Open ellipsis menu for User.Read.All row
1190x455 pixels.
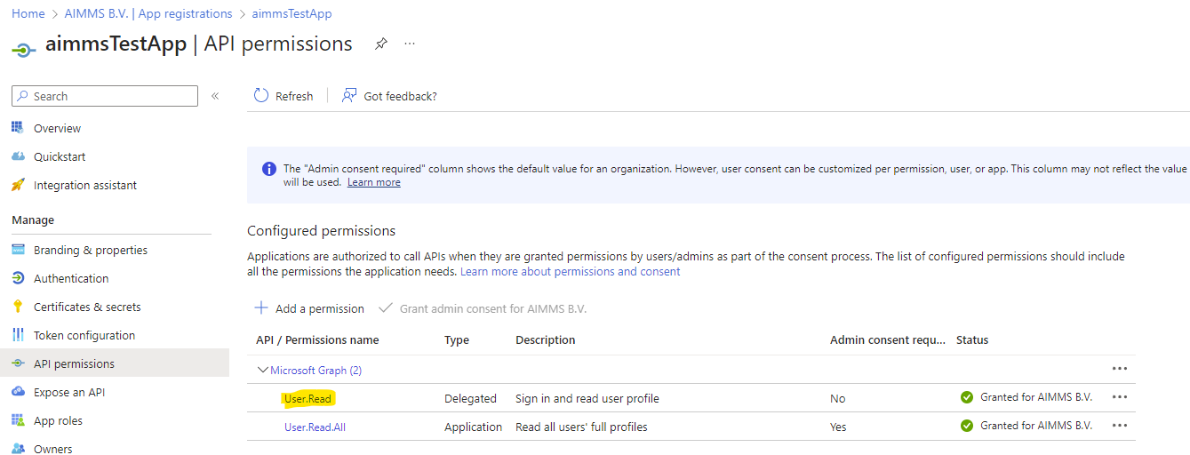[1120, 426]
